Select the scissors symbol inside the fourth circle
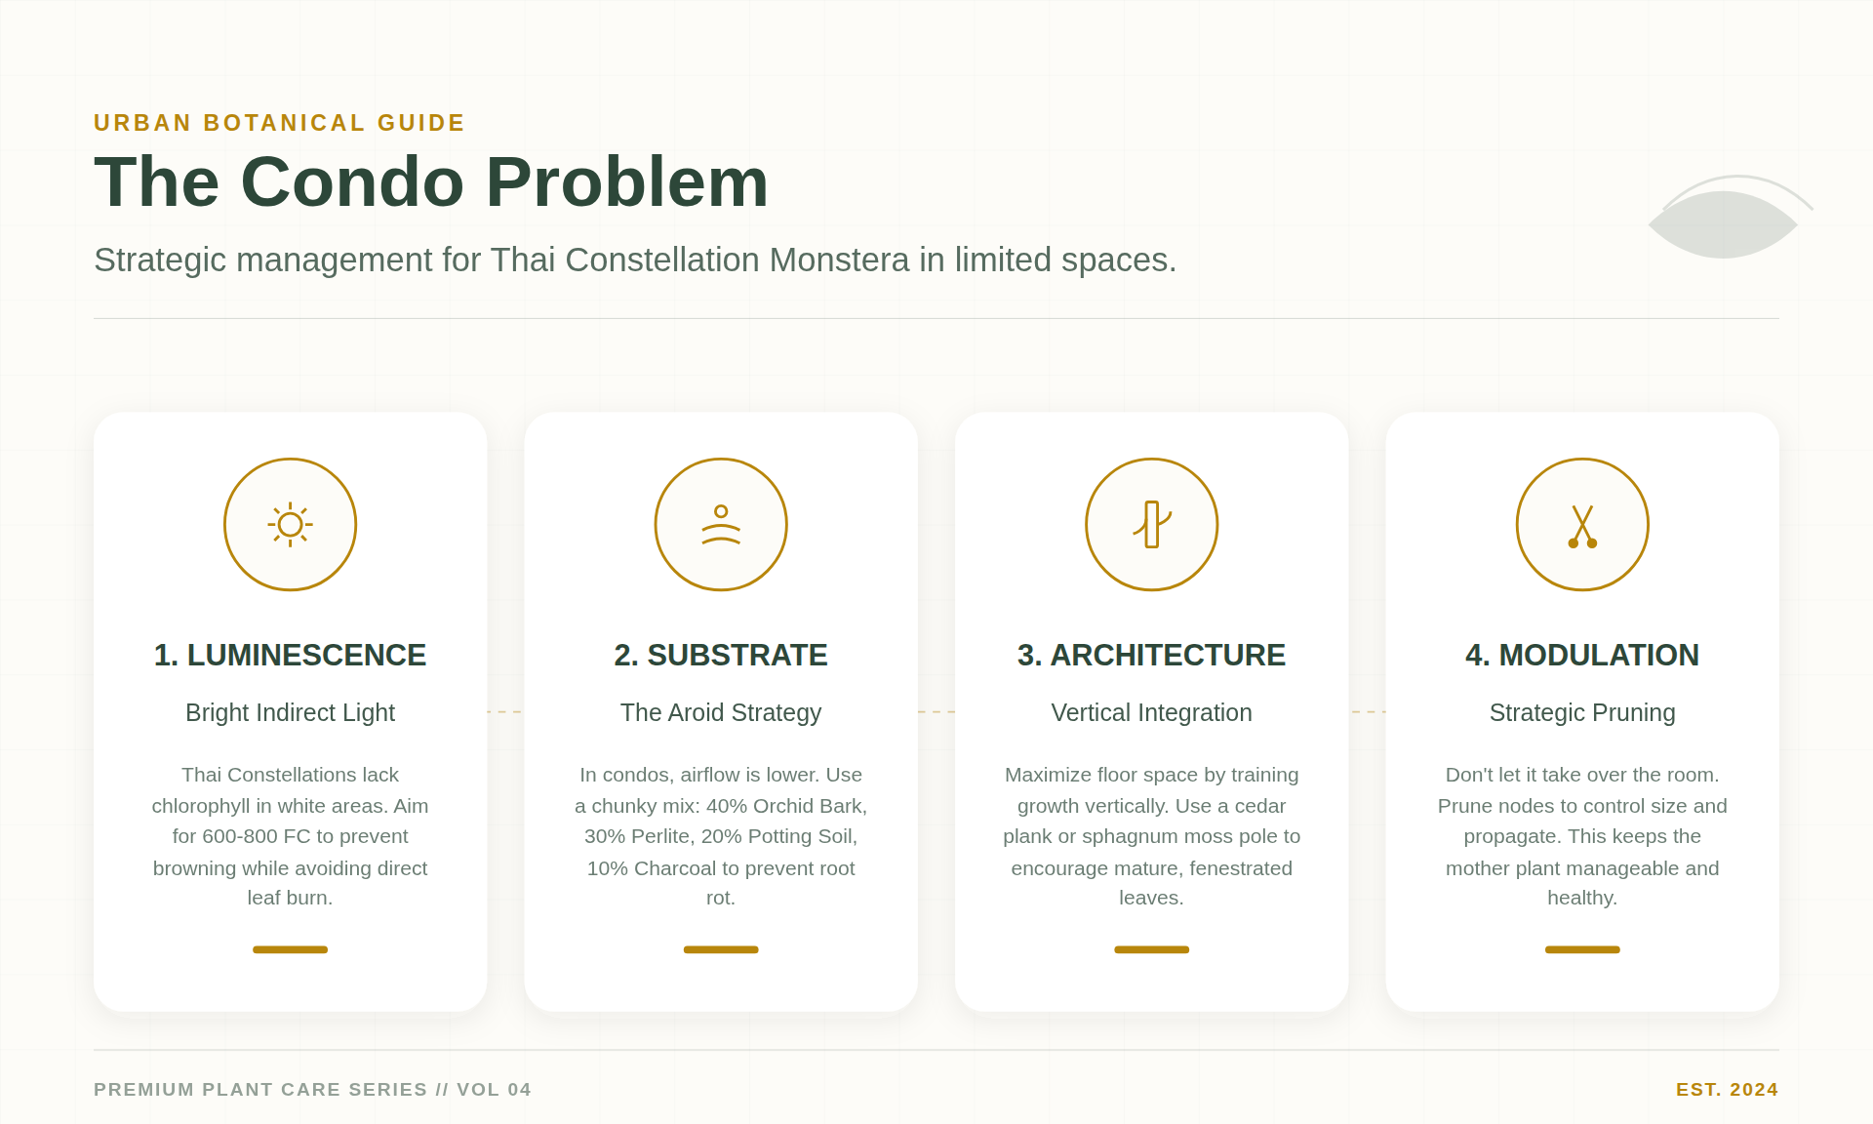Viewport: 1873px width, 1124px height. [x=1583, y=524]
